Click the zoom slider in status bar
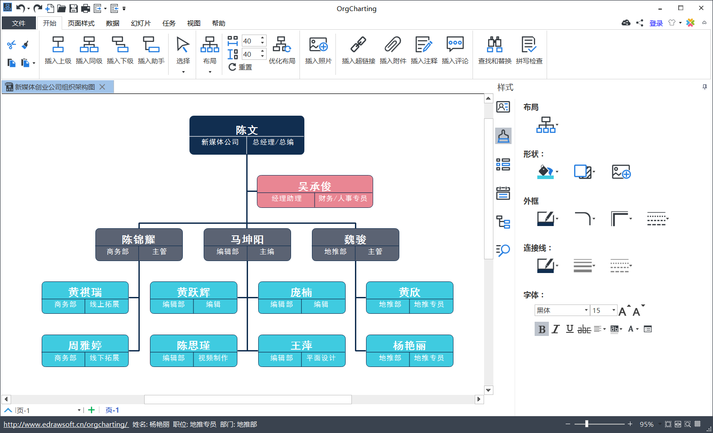Viewport: 713px width, 433px height. click(587, 424)
